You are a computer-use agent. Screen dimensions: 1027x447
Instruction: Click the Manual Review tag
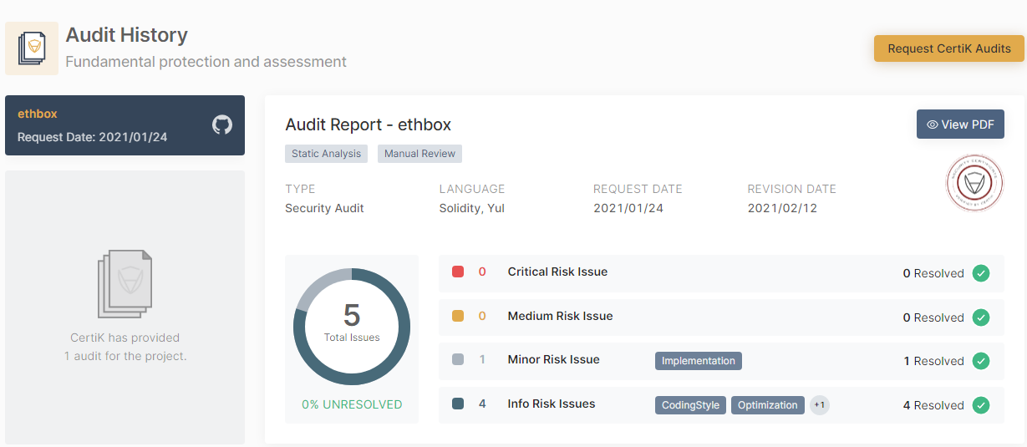[x=419, y=154]
